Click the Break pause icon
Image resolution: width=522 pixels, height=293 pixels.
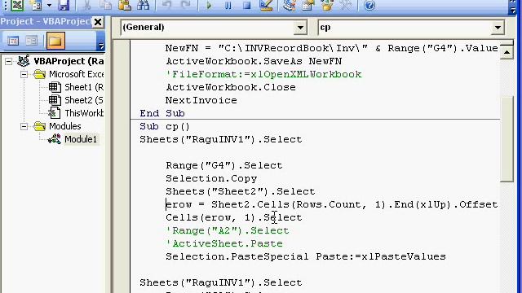point(228,6)
